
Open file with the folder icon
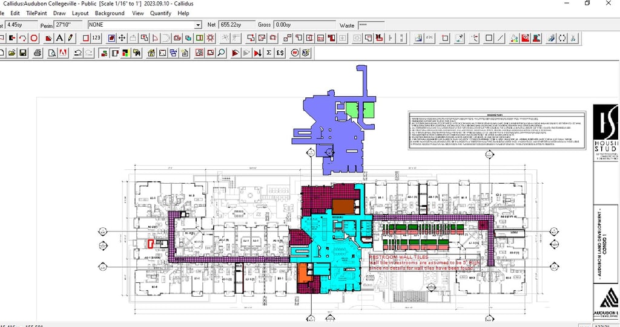tap(12, 53)
